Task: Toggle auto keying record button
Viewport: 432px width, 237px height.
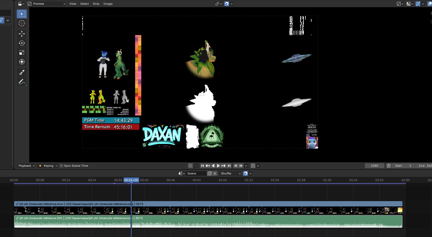Action: [x=190, y=166]
